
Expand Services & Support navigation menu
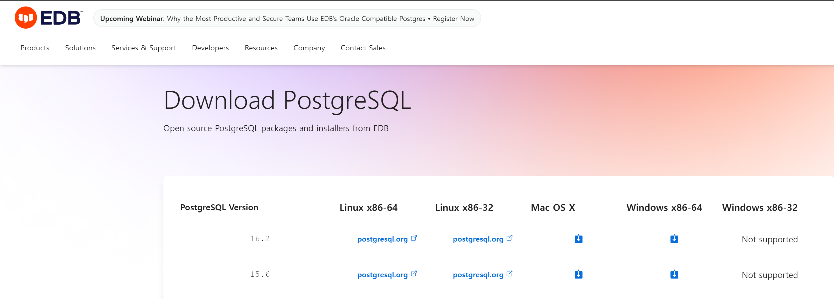[x=144, y=48]
